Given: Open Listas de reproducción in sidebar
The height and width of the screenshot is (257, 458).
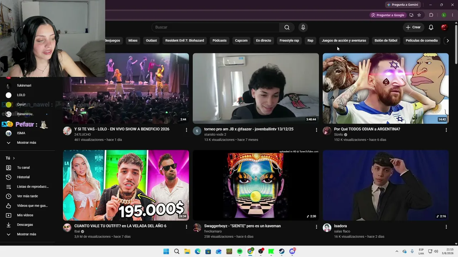Looking at the screenshot, I should (28, 187).
